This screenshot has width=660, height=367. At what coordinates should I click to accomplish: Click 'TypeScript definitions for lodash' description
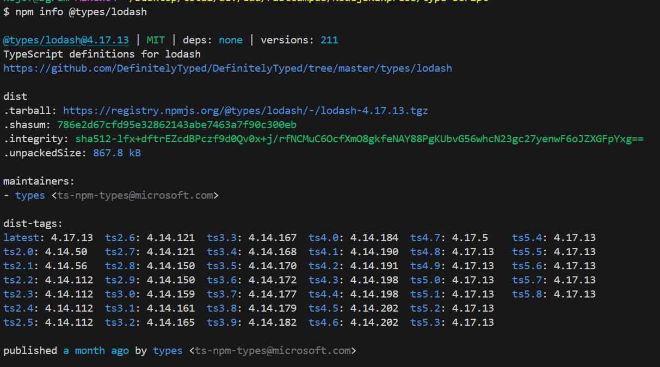[x=102, y=54]
